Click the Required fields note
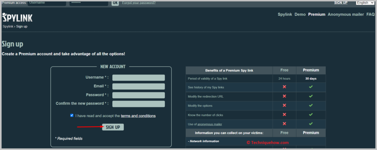 coord(69,139)
